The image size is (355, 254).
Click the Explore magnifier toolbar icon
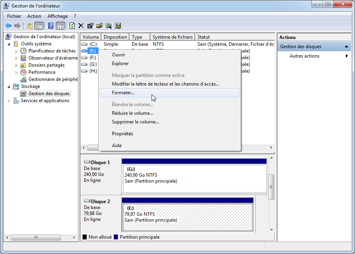[x=109, y=26]
